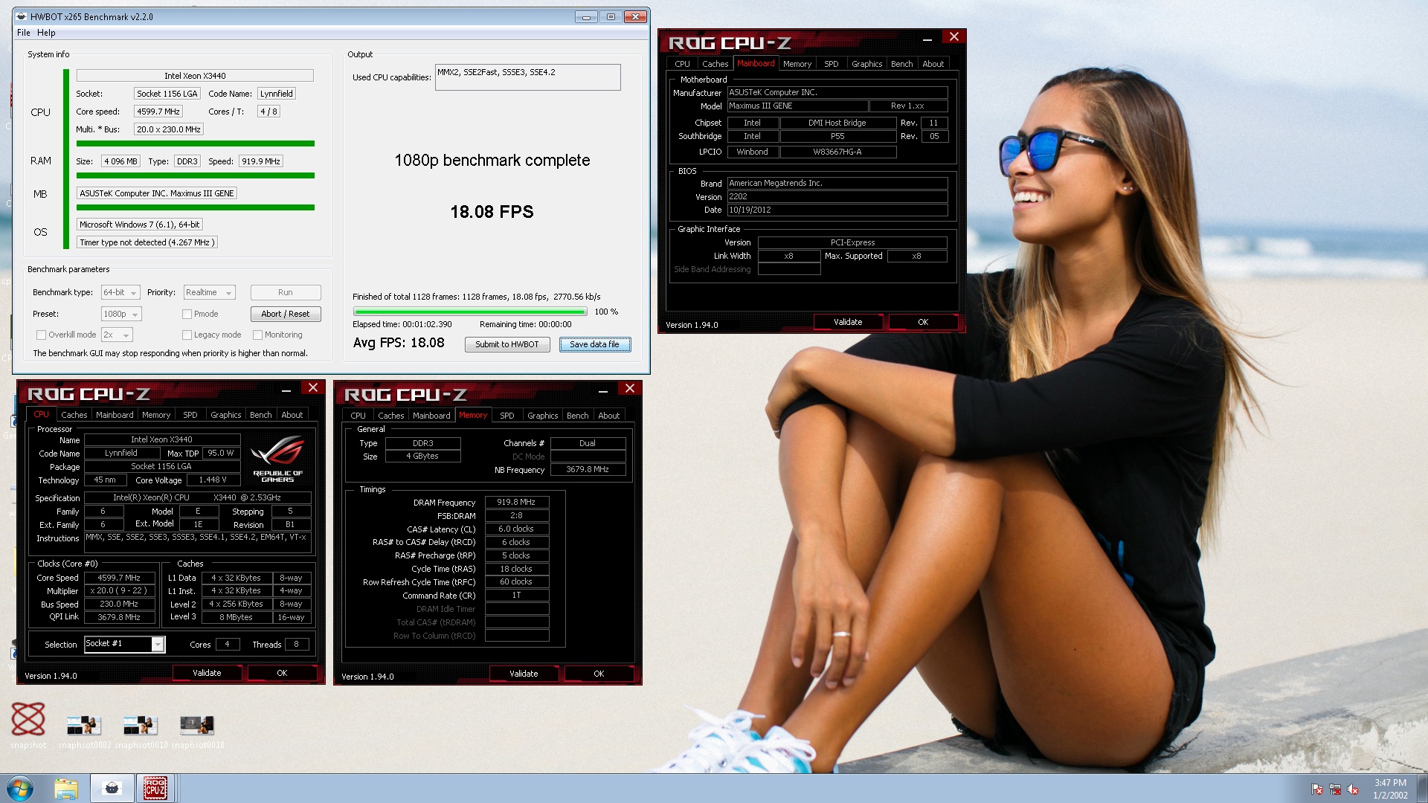Open the snapshot desktop icon

28,724
